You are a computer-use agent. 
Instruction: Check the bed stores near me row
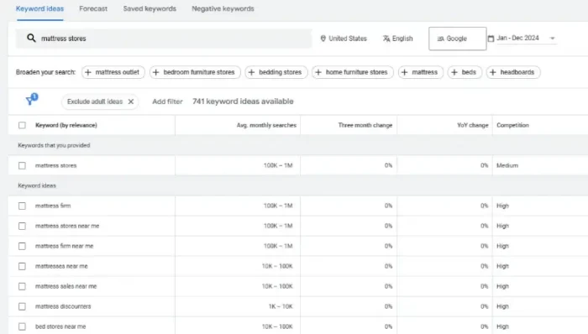coord(22,326)
